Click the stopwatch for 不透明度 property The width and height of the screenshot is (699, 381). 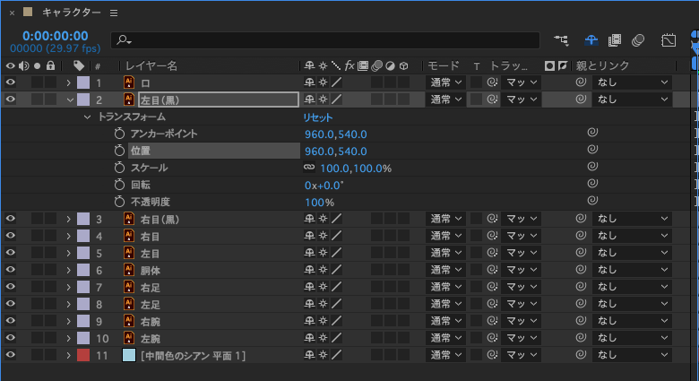120,202
